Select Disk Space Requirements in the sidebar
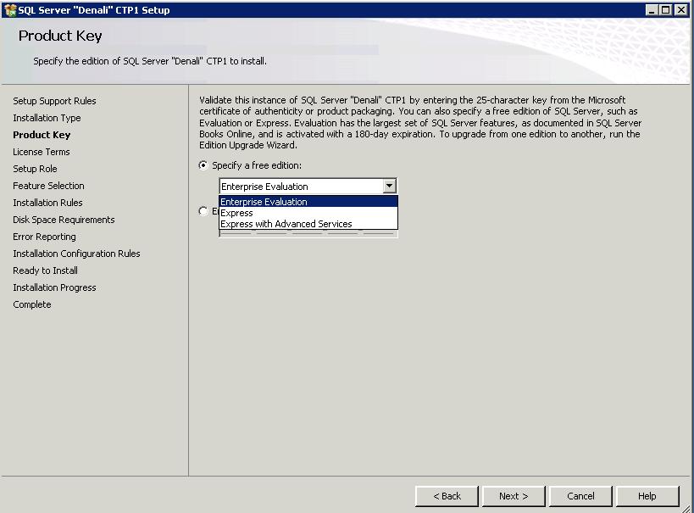This screenshot has width=694, height=513. click(x=64, y=220)
